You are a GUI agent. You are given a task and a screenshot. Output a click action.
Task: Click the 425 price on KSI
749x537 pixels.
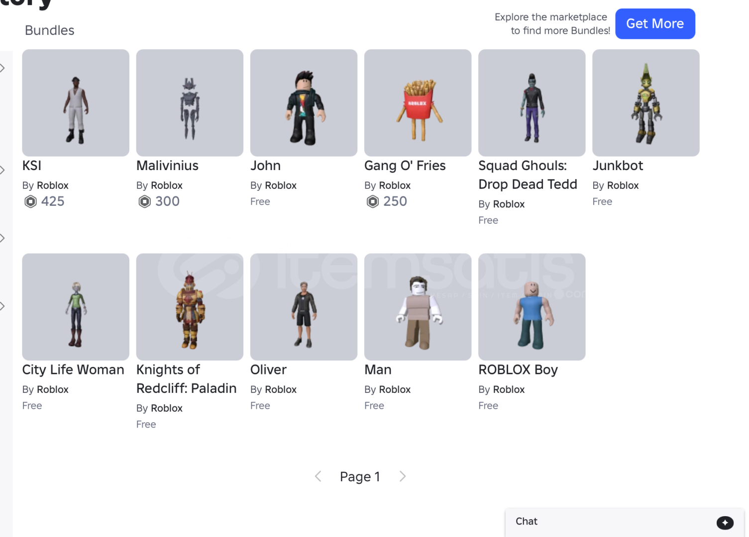[53, 201]
